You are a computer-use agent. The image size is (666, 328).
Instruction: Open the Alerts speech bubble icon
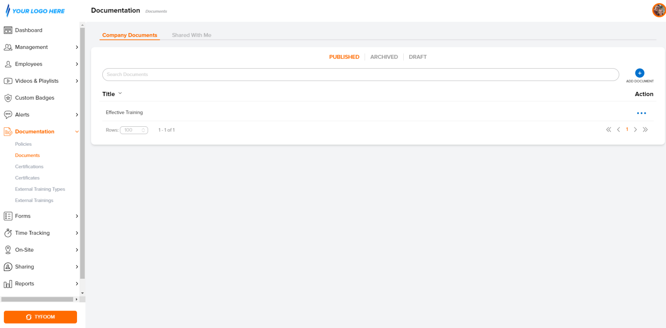(x=8, y=115)
